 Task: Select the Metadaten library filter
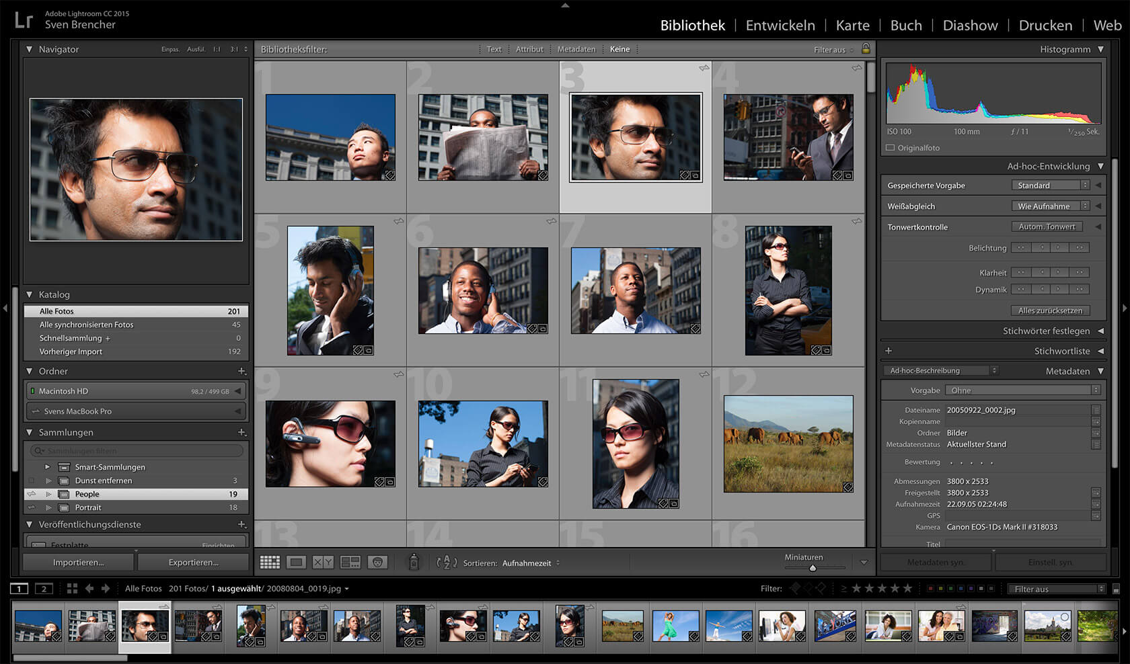576,49
